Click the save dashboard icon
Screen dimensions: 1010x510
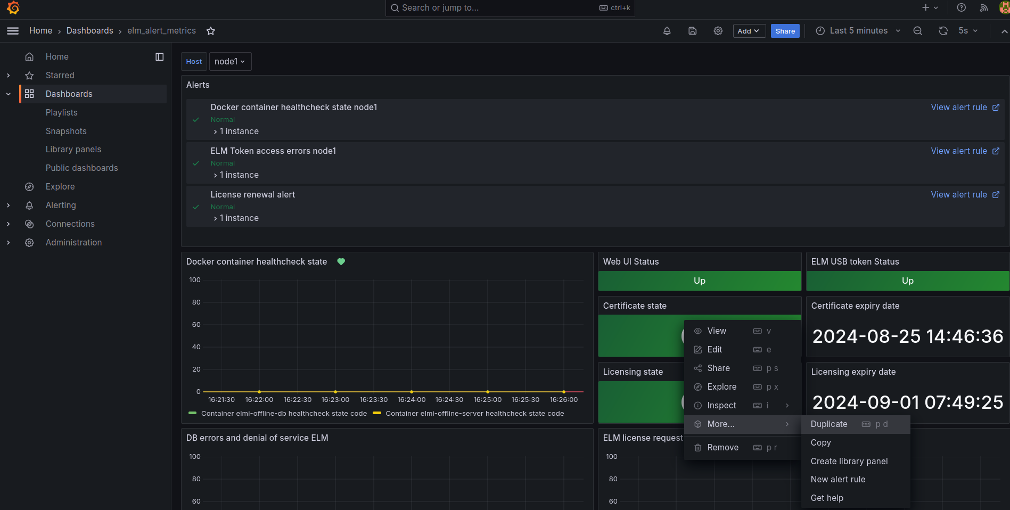(692, 31)
